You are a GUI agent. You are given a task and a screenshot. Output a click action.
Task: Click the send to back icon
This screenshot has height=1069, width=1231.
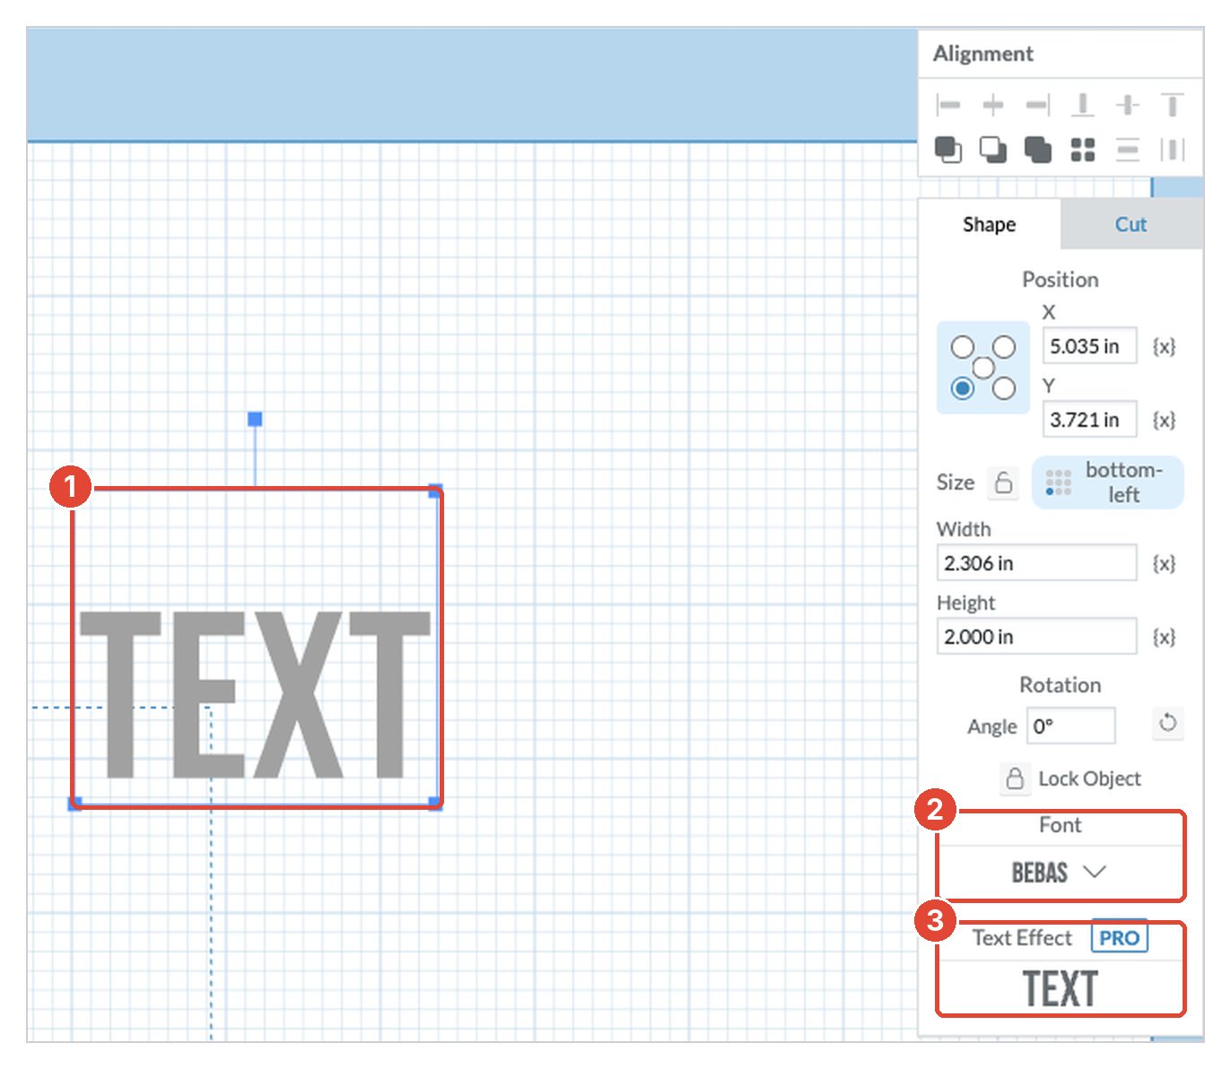993,150
